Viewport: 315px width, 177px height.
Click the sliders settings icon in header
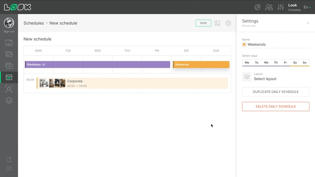click(281, 7)
